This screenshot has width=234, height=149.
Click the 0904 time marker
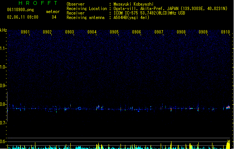click(92, 32)
